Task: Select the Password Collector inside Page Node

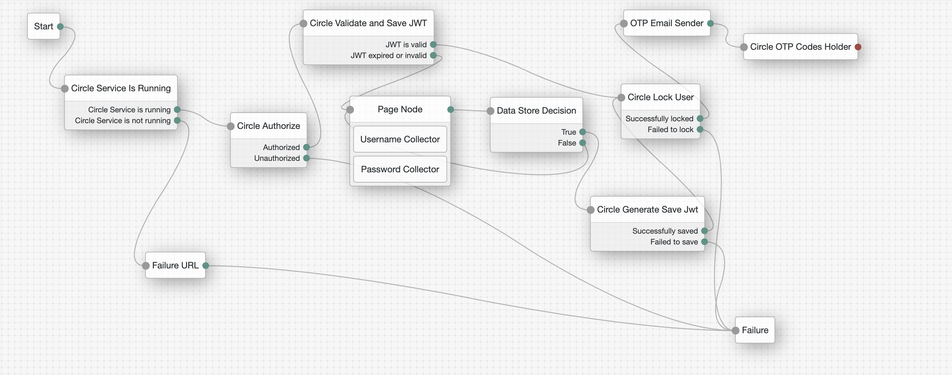Action: pyautogui.click(x=400, y=169)
